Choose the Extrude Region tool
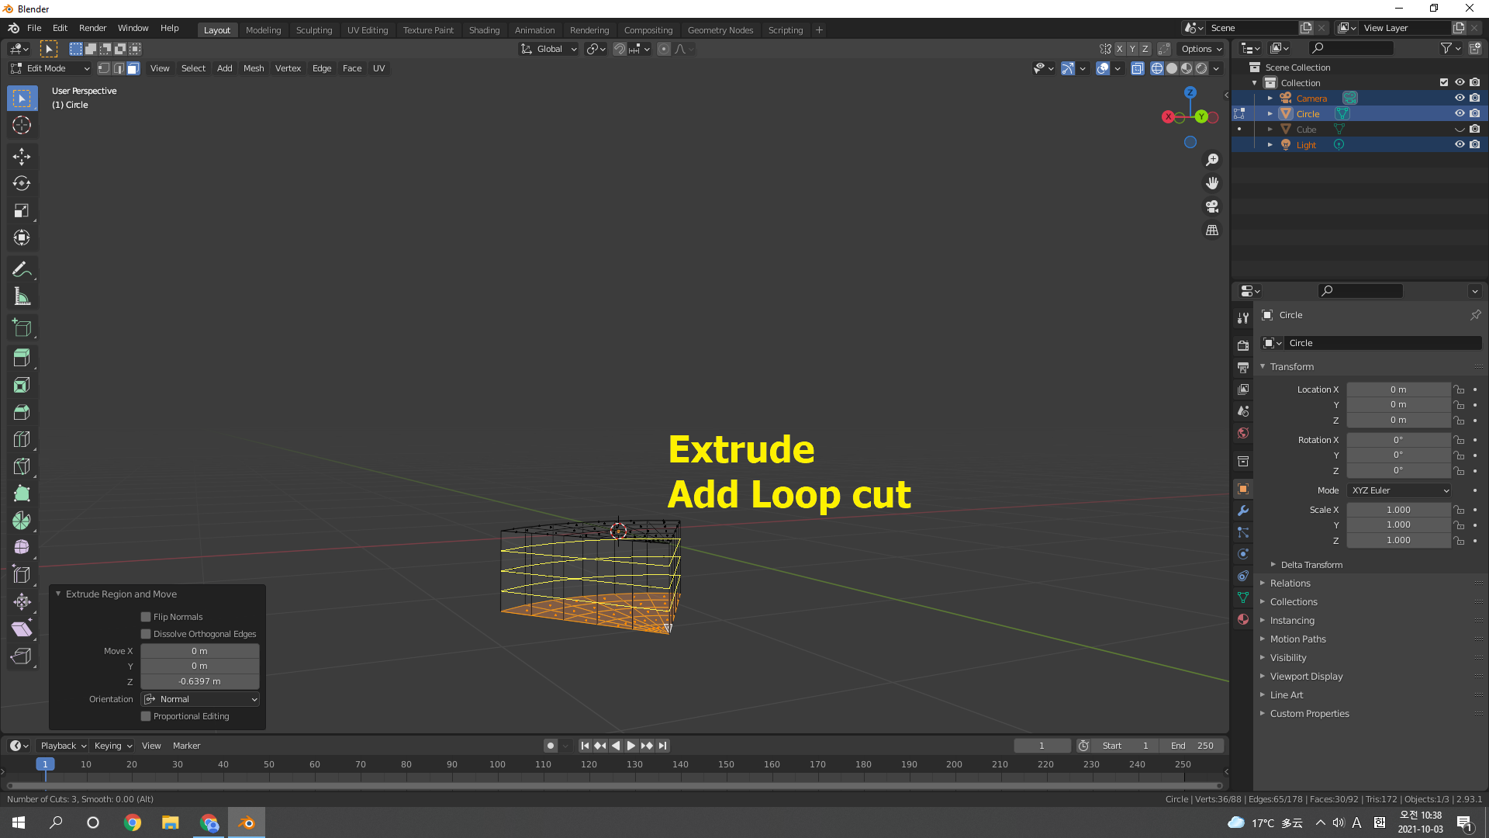This screenshot has height=838, width=1489. tap(21, 358)
